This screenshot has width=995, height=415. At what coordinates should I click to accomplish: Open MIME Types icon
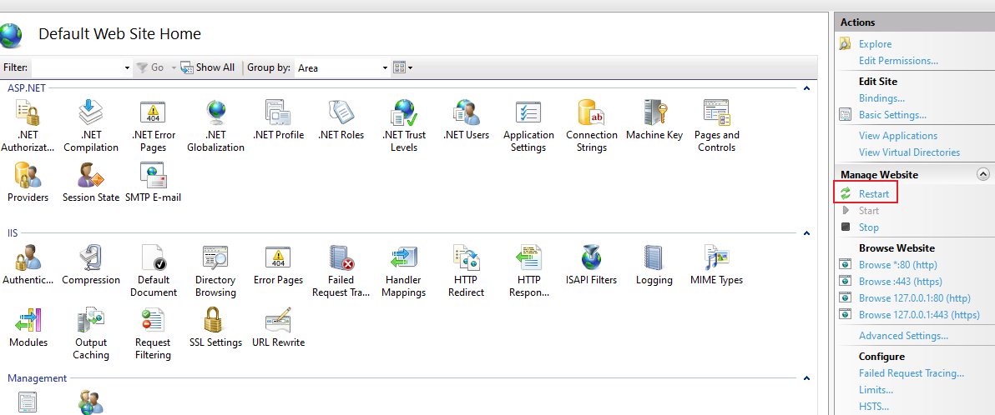click(716, 265)
